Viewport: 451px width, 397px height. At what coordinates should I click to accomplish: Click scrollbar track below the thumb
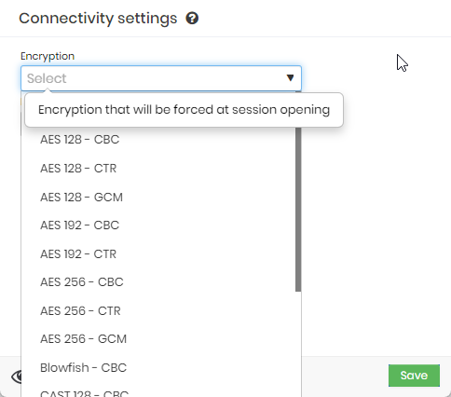click(298, 342)
